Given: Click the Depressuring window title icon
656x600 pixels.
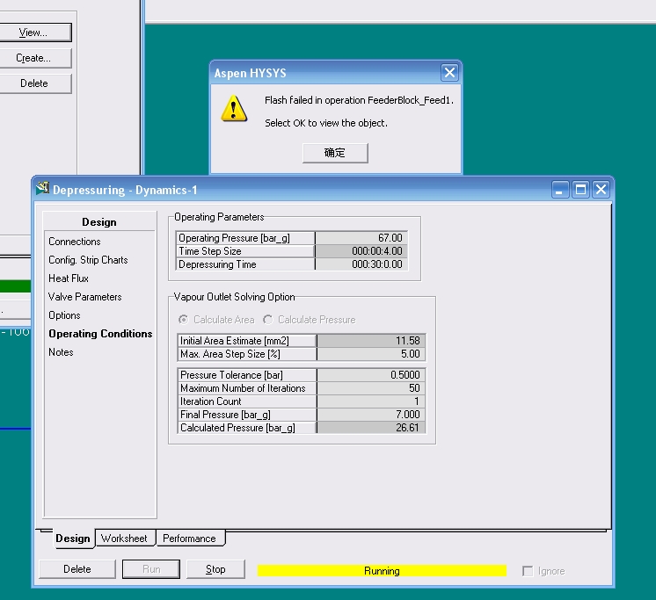Looking at the screenshot, I should click(x=42, y=189).
